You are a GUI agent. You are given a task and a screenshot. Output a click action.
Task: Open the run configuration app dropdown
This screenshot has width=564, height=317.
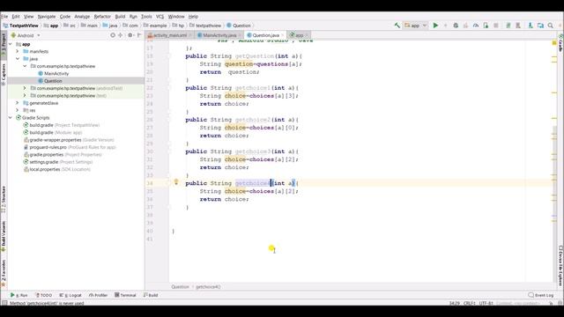[415, 26]
